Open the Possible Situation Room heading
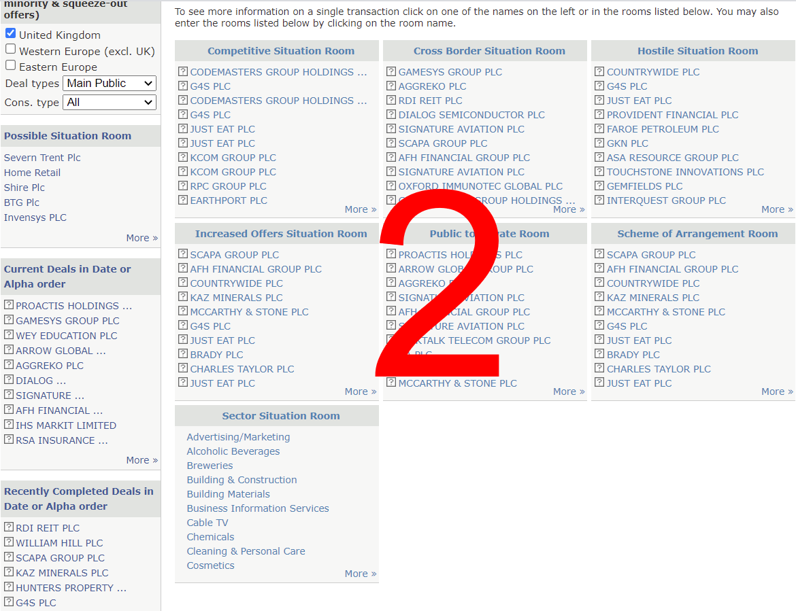796x611 pixels. (67, 136)
